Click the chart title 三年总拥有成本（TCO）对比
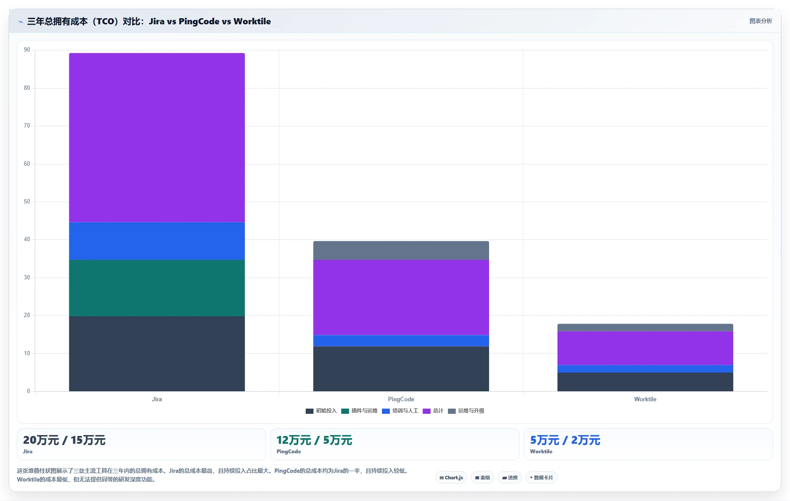Viewport: 790px width, 501px height. [x=149, y=21]
